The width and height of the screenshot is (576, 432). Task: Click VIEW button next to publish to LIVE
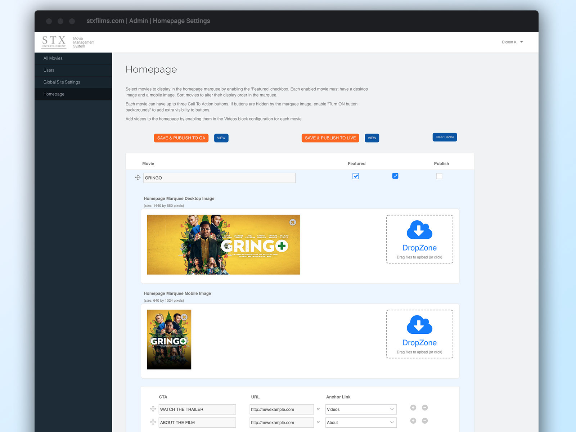pos(372,138)
